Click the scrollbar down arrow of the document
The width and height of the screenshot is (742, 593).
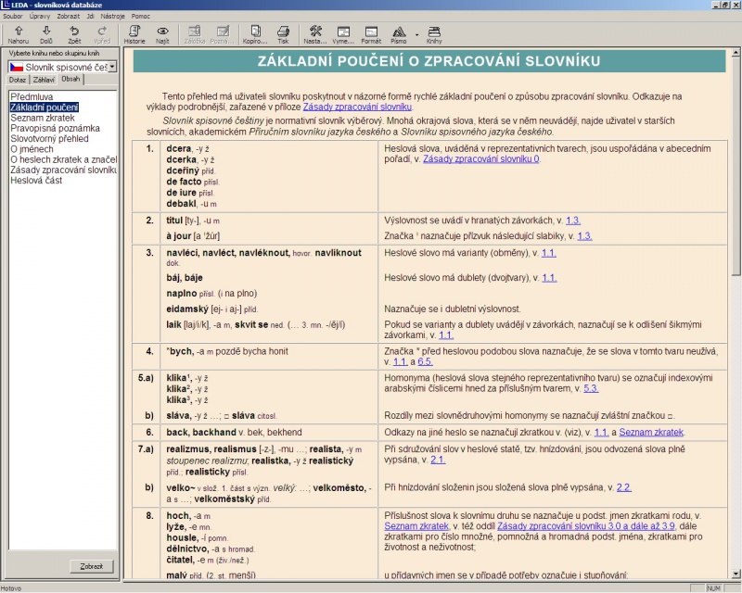click(736, 574)
